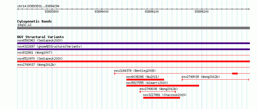This screenshot has width=258, height=109.
Task: Open the nsv6510970 (Sedlazeck2020) label
Action: point(40,59)
